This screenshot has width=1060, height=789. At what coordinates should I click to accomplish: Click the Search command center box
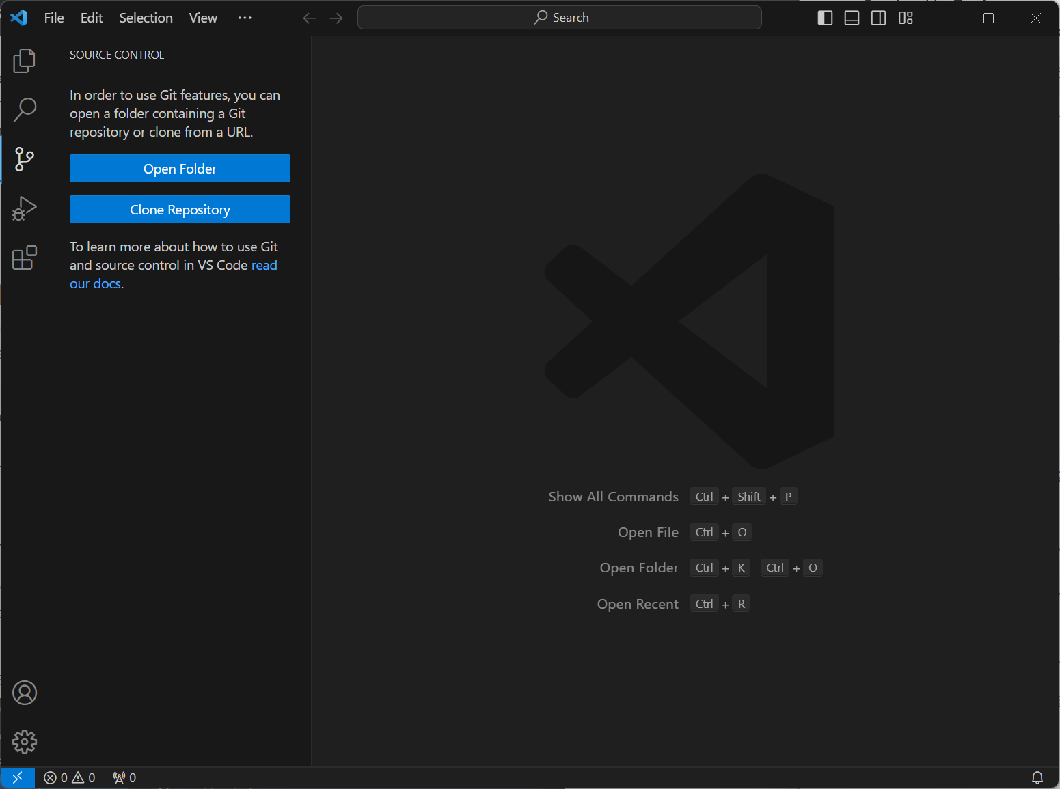click(559, 18)
